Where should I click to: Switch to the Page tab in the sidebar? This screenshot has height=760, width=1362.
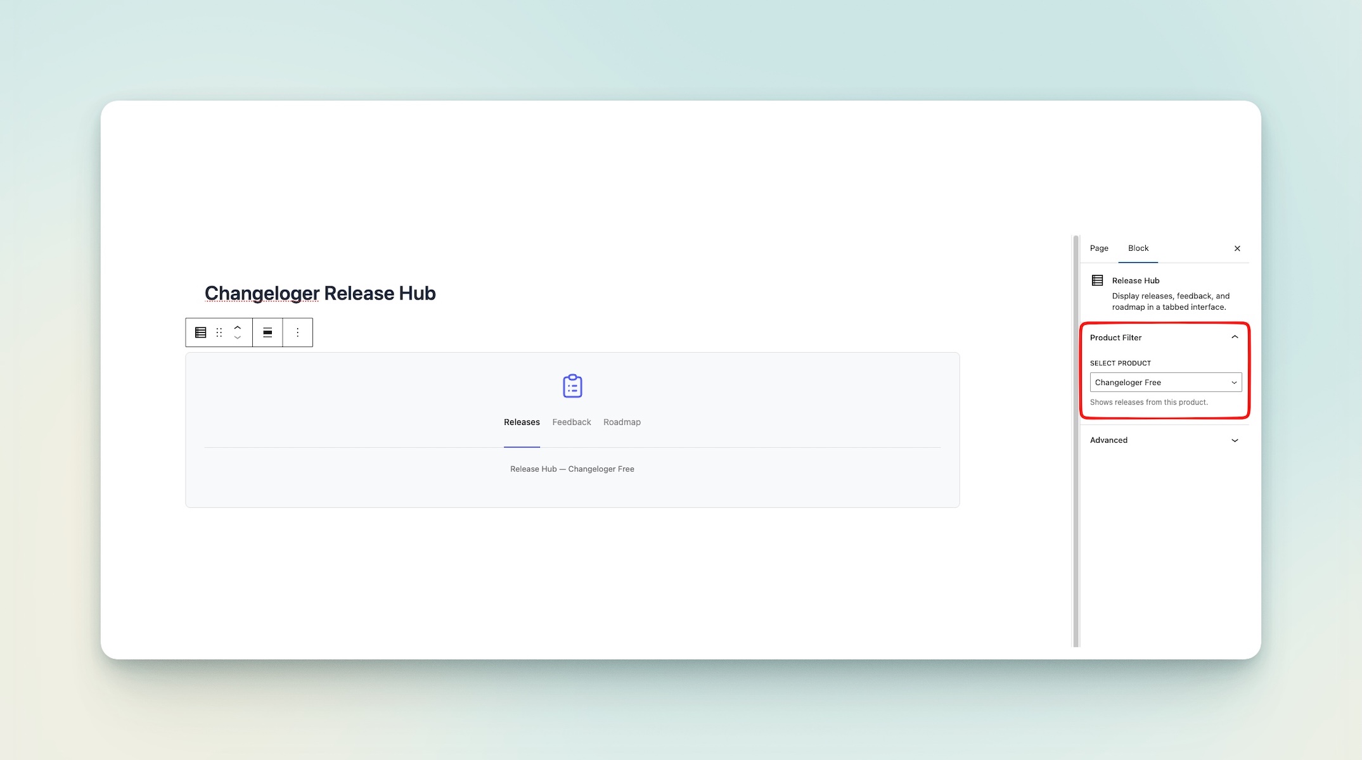1098,248
